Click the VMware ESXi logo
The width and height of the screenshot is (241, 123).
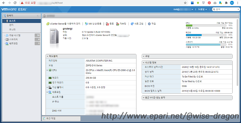click(14, 9)
